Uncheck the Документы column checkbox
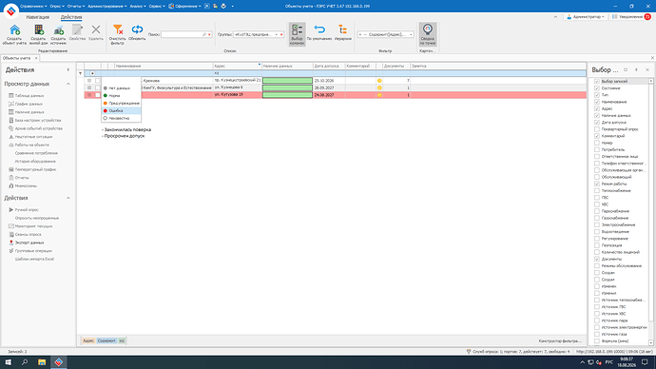This screenshot has height=369, width=656. [597, 259]
